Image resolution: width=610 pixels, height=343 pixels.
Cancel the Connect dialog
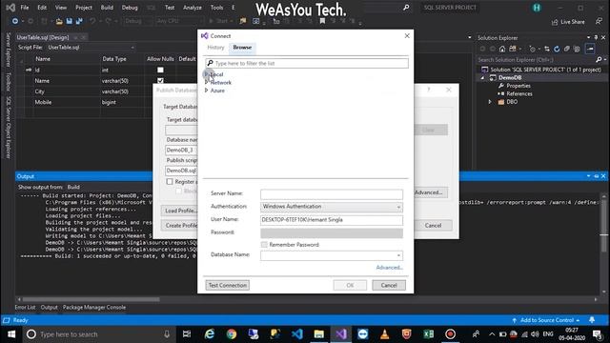tap(389, 285)
